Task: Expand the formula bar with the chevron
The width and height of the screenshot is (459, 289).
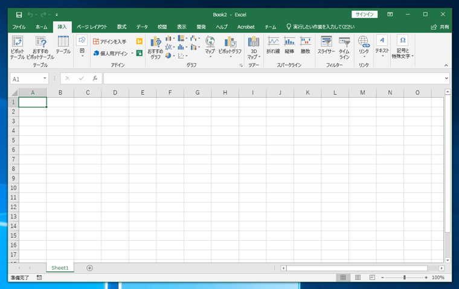Action: click(x=446, y=78)
